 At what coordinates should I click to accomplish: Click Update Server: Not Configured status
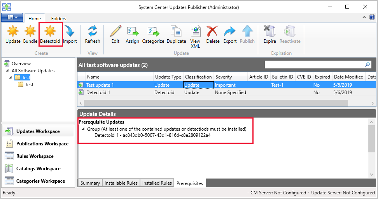[343, 193]
